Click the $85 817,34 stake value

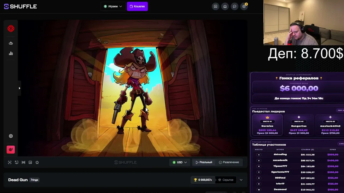[308, 161]
